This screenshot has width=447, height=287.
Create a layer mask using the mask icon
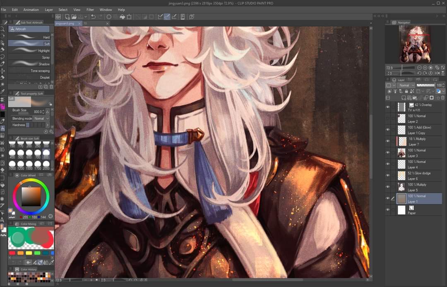click(x=432, y=98)
